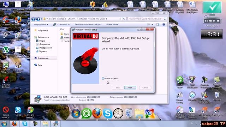Launch Firefox from the dock
Viewport: 226px width, 127px height.
coord(97,113)
